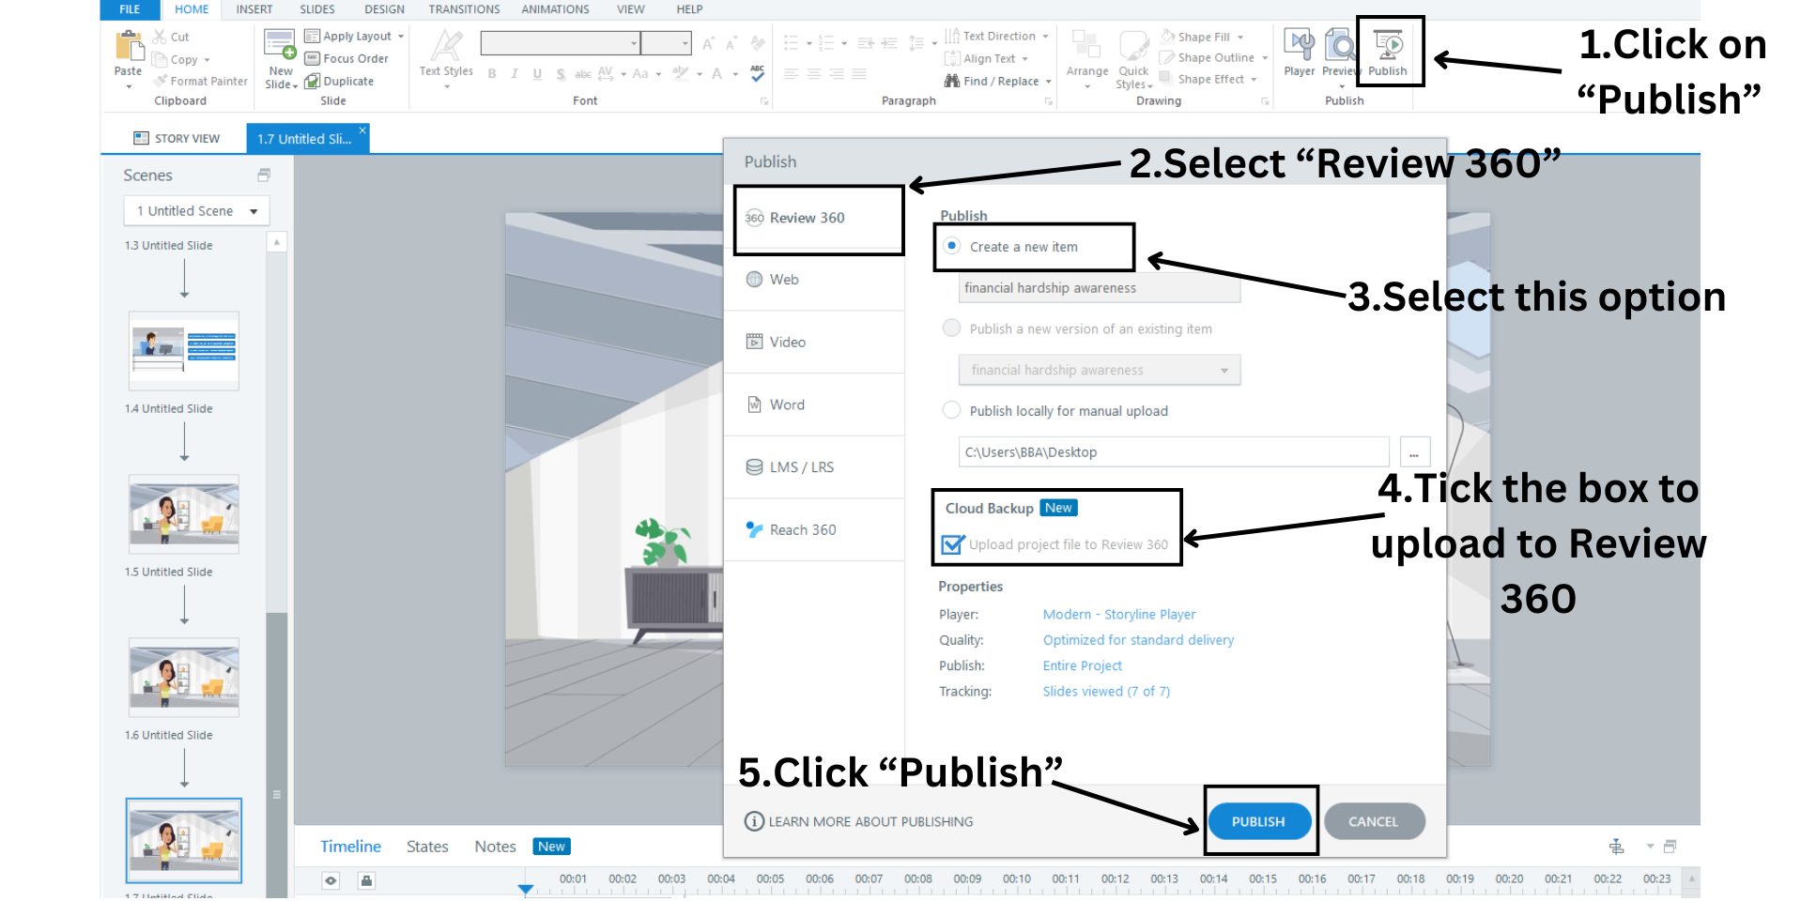Click the timeline lock icon
Screen dimensions: 1801x901
coord(367,880)
